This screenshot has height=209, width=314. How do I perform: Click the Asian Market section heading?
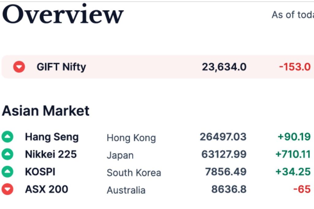(x=45, y=110)
